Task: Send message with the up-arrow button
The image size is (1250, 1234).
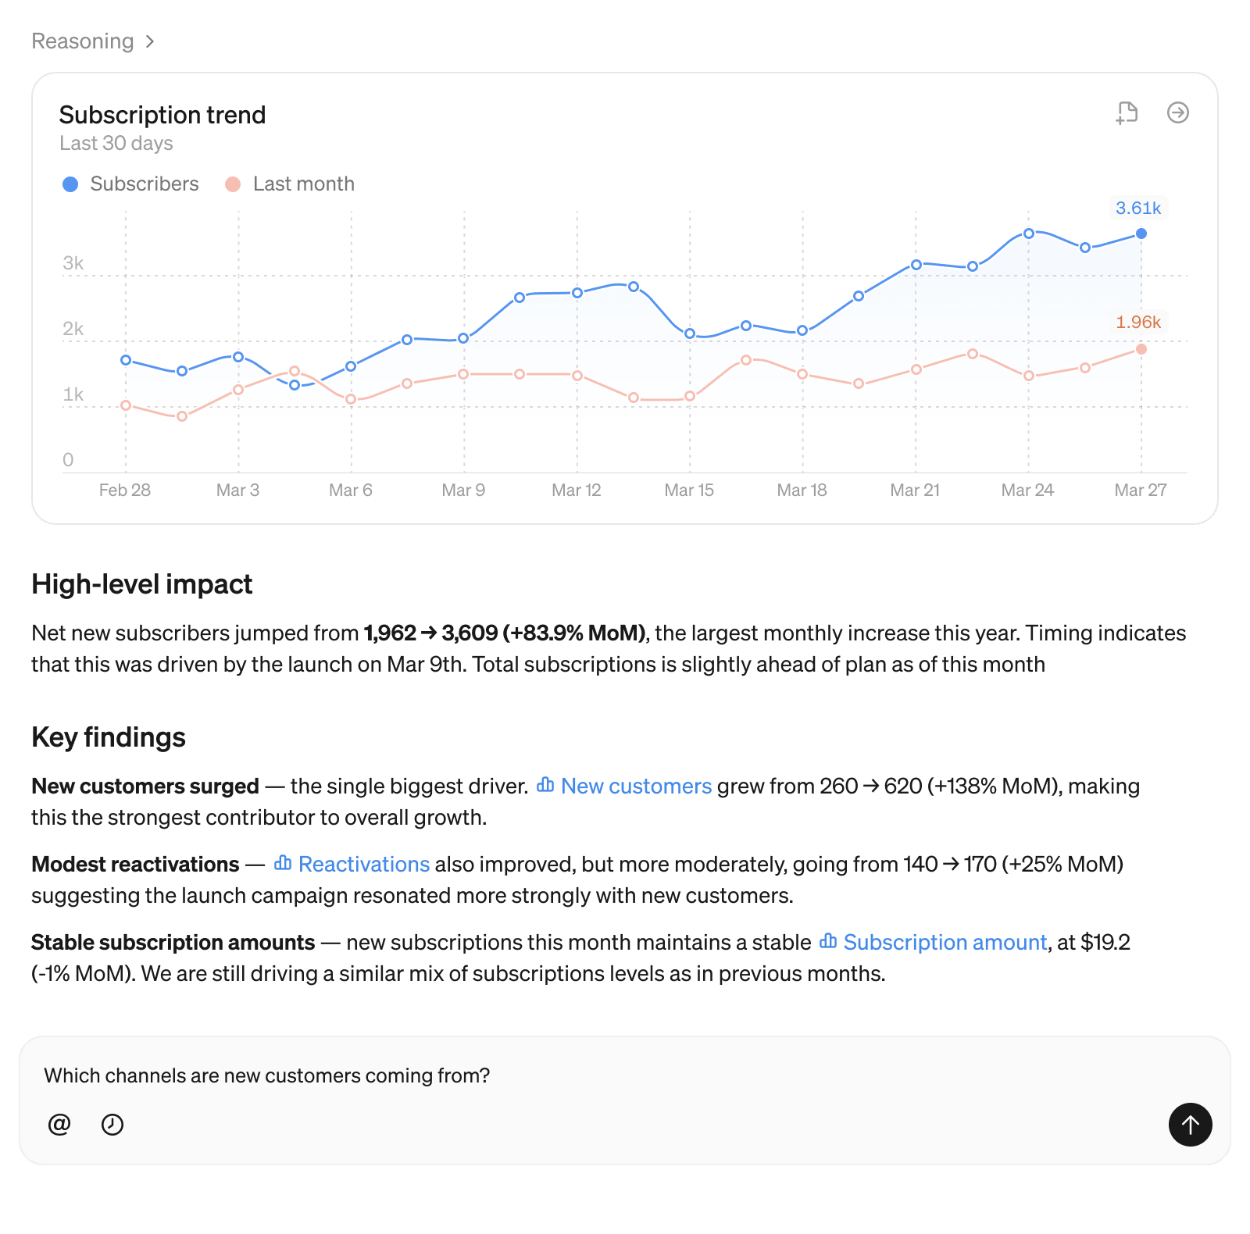Action: click(x=1190, y=1124)
